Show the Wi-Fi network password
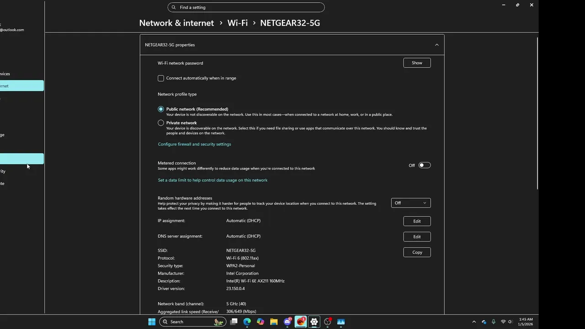 click(417, 63)
